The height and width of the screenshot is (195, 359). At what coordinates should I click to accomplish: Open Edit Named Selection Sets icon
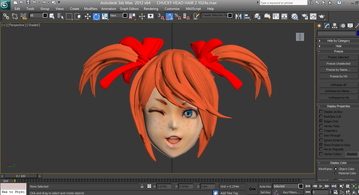tap(196, 16)
